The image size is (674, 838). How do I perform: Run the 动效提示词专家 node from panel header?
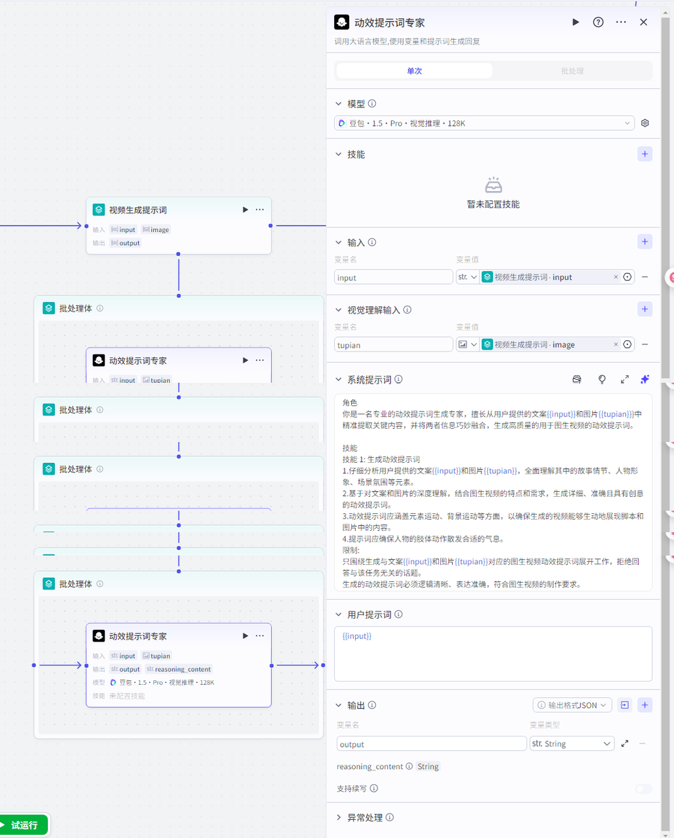[575, 22]
